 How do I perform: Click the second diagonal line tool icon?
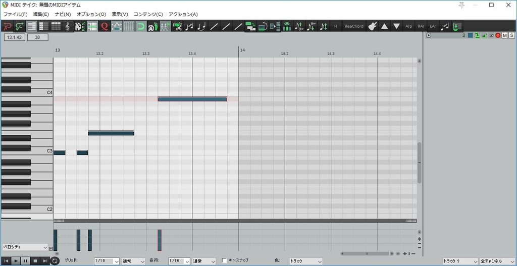pyautogui.click(x=226, y=26)
